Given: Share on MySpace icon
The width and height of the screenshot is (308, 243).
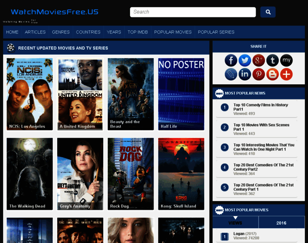Looking at the screenshot, I should pyautogui.click(x=287, y=60).
